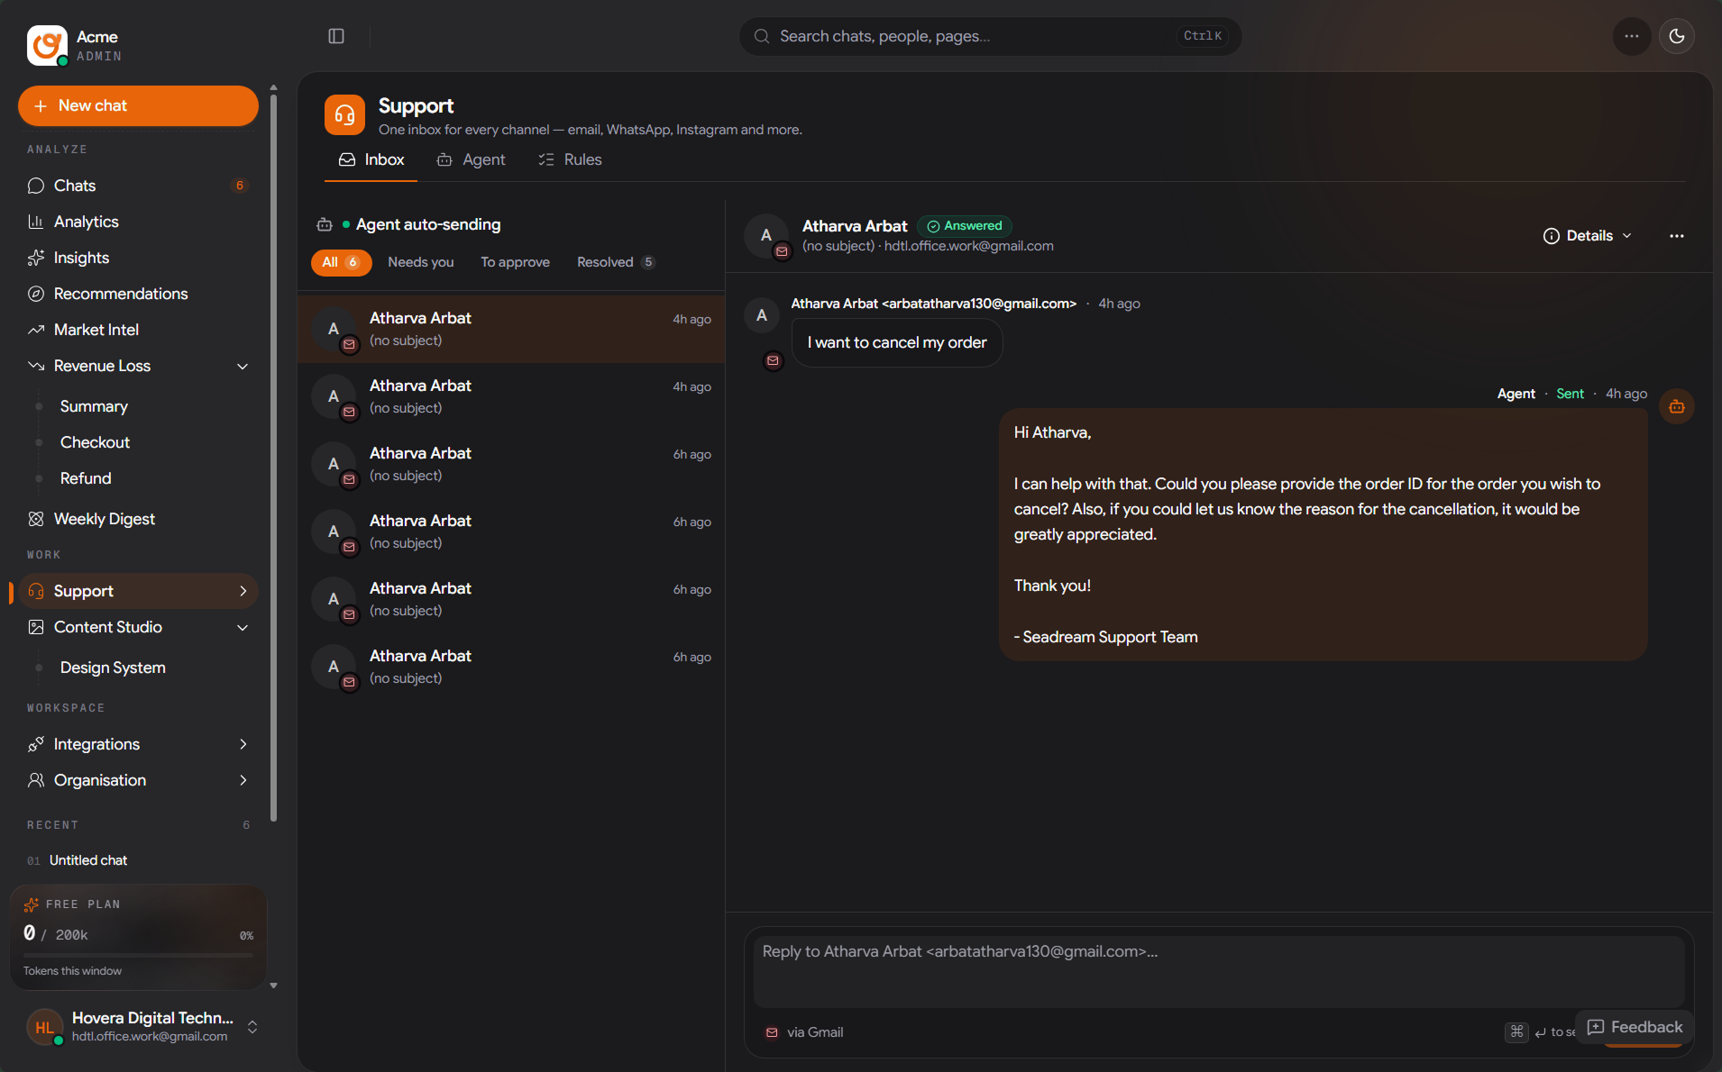
Task: Open the Refund sidebar link
Action: tap(86, 478)
